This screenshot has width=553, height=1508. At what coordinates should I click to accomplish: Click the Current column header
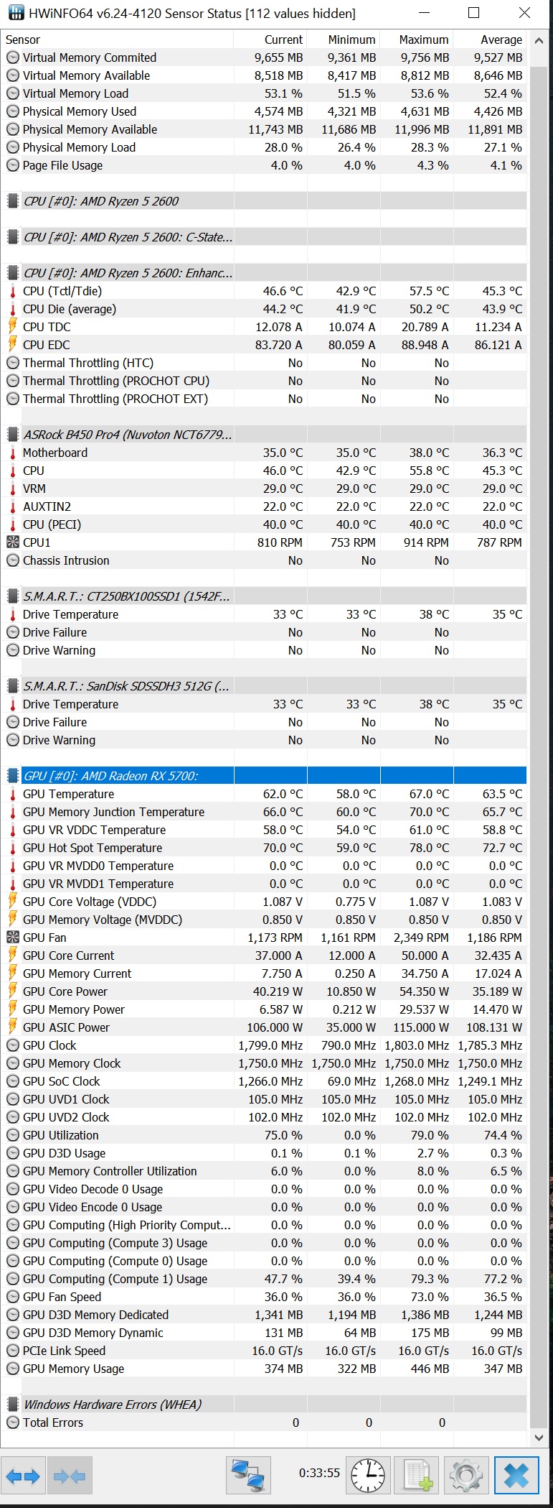[x=270, y=40]
